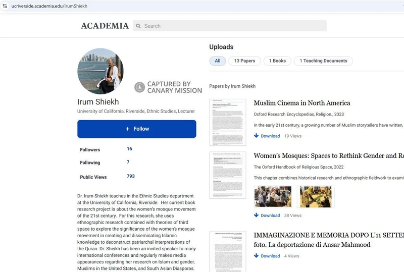Click the Irum Shiekh name heading
Image resolution: width=404 pixels, height=272 pixels.
point(98,102)
